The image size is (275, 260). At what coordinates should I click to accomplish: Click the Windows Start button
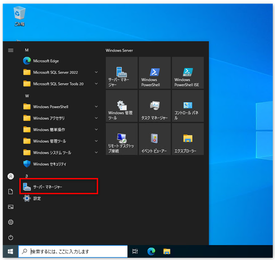coord(10,251)
